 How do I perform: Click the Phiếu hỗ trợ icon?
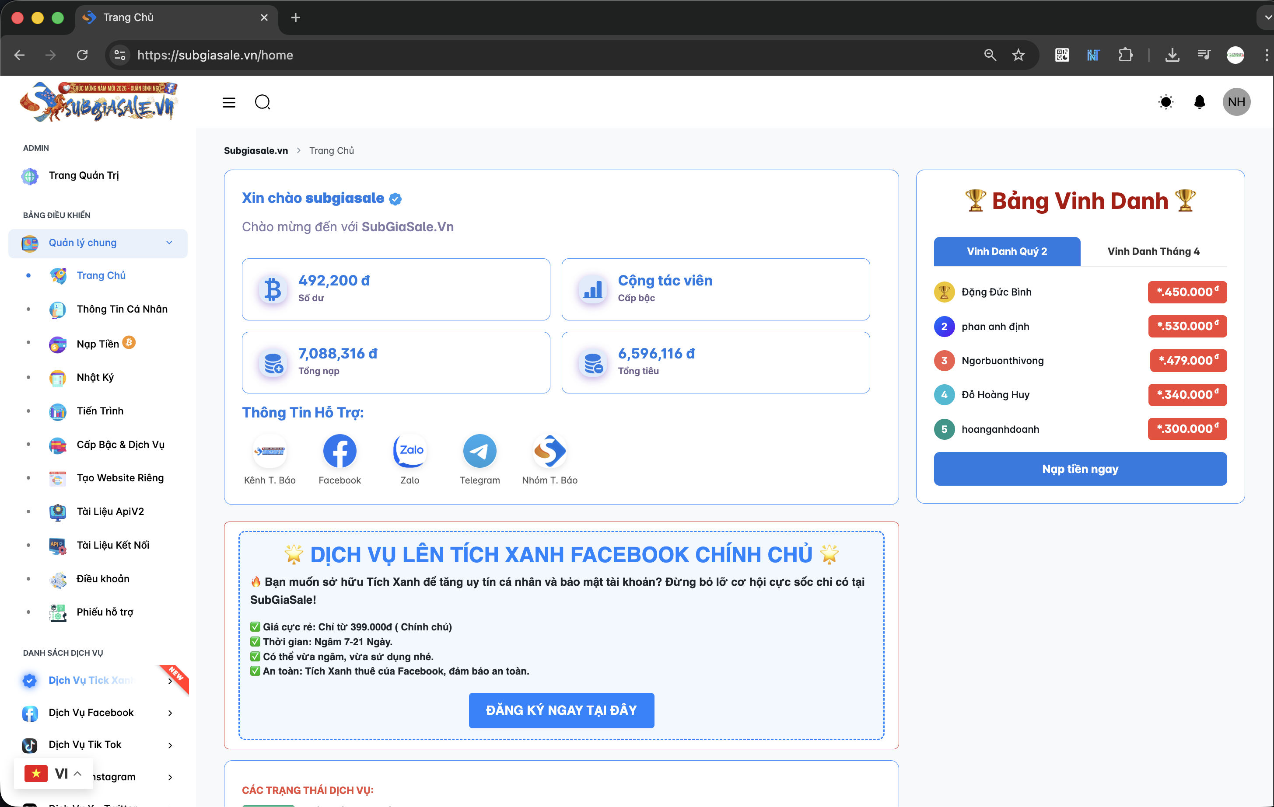58,612
